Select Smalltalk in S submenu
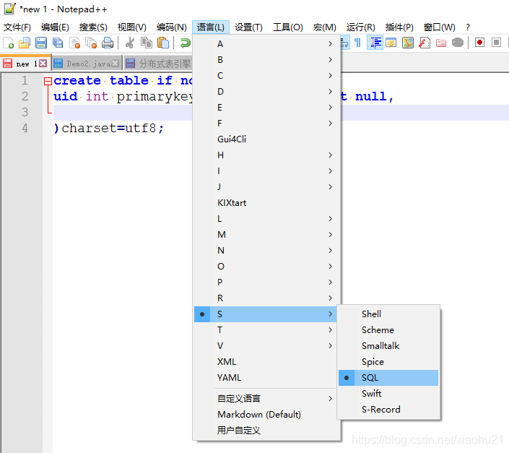This screenshot has width=509, height=453. pos(388,346)
